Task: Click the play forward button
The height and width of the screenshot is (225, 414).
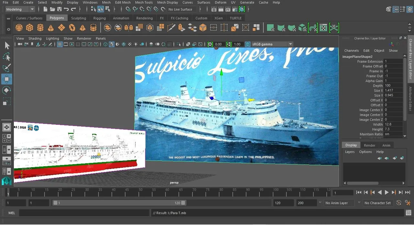Action: point(387,192)
